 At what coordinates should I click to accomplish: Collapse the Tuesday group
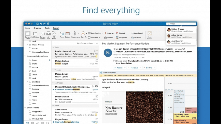[x=53, y=70]
